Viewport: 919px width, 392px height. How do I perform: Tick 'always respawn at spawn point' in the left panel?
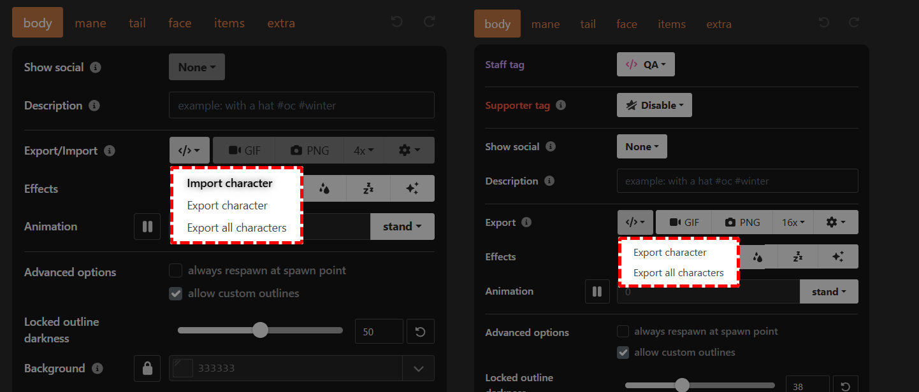pos(176,270)
